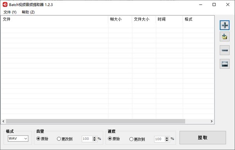Click the remove file minus icon
The image size is (235, 150).
[x=224, y=50]
